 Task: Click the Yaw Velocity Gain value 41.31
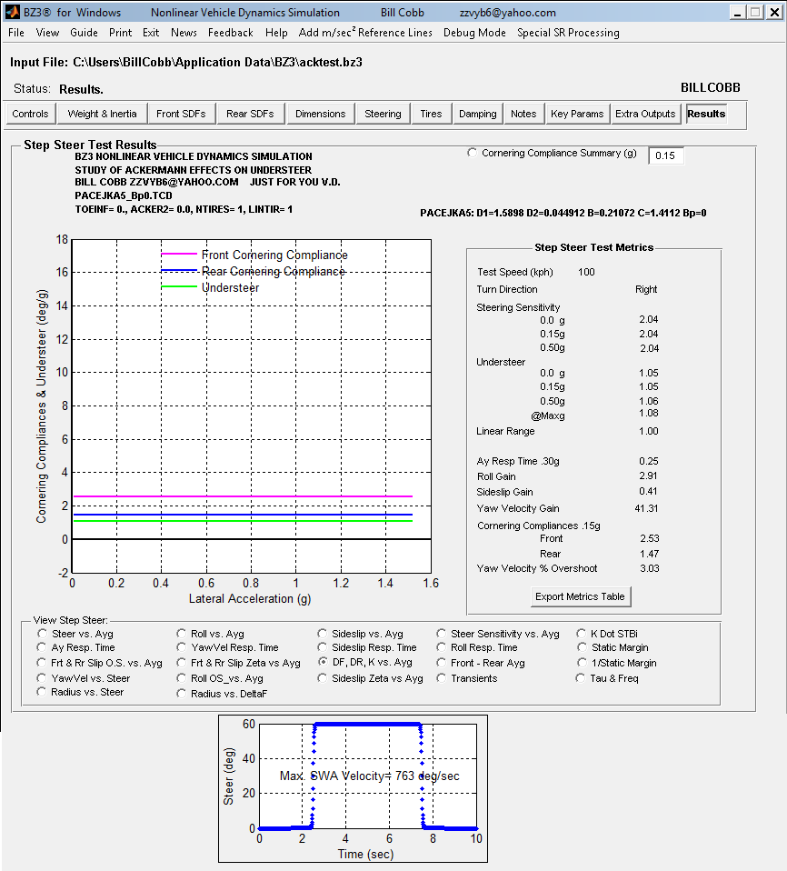point(646,508)
